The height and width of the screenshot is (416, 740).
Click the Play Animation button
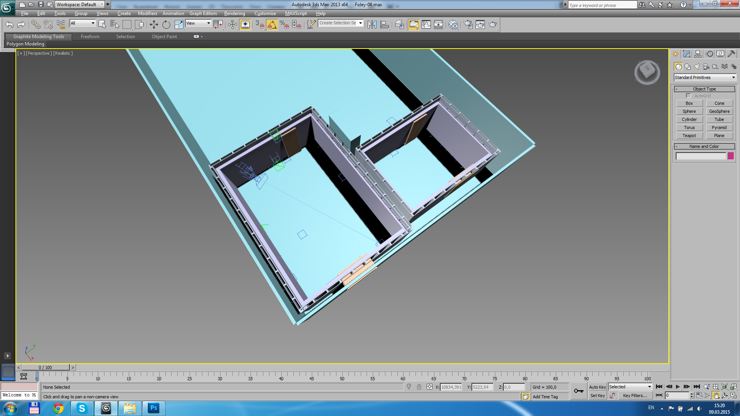pyautogui.click(x=678, y=387)
